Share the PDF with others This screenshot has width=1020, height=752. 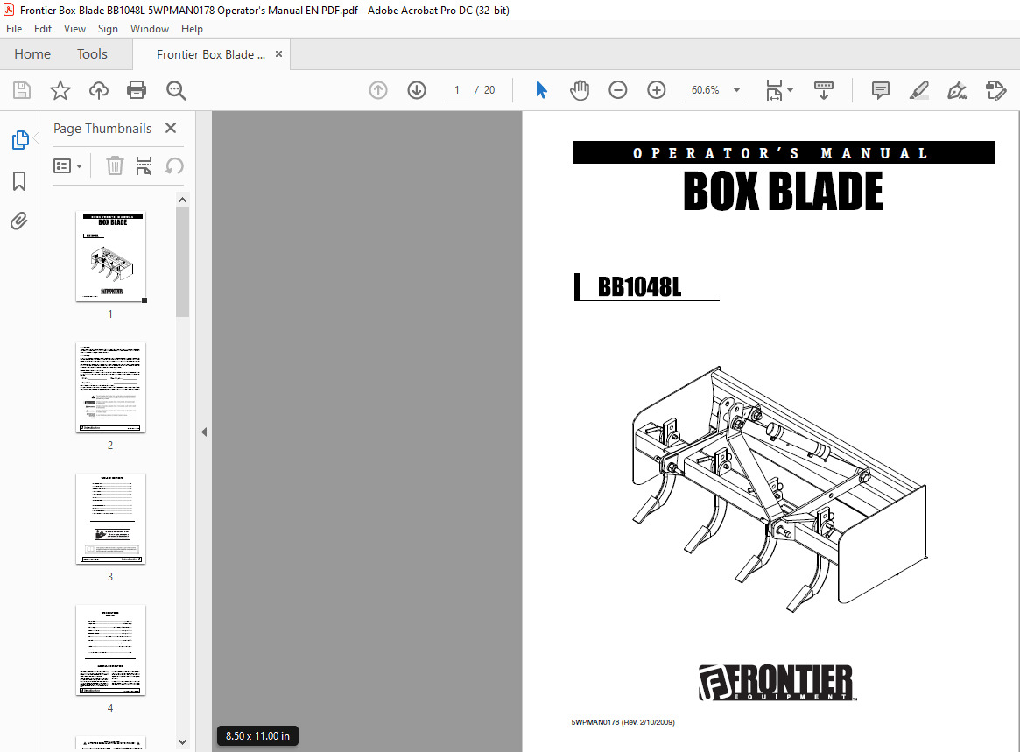[x=98, y=89]
